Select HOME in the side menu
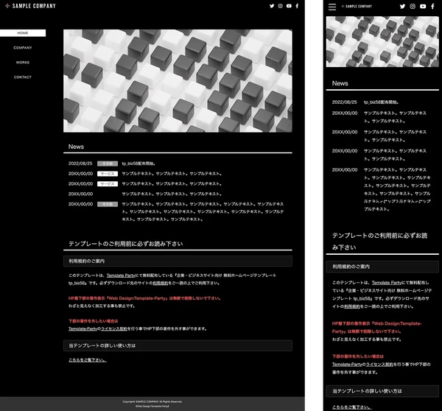The image size is (442, 411). [x=23, y=33]
